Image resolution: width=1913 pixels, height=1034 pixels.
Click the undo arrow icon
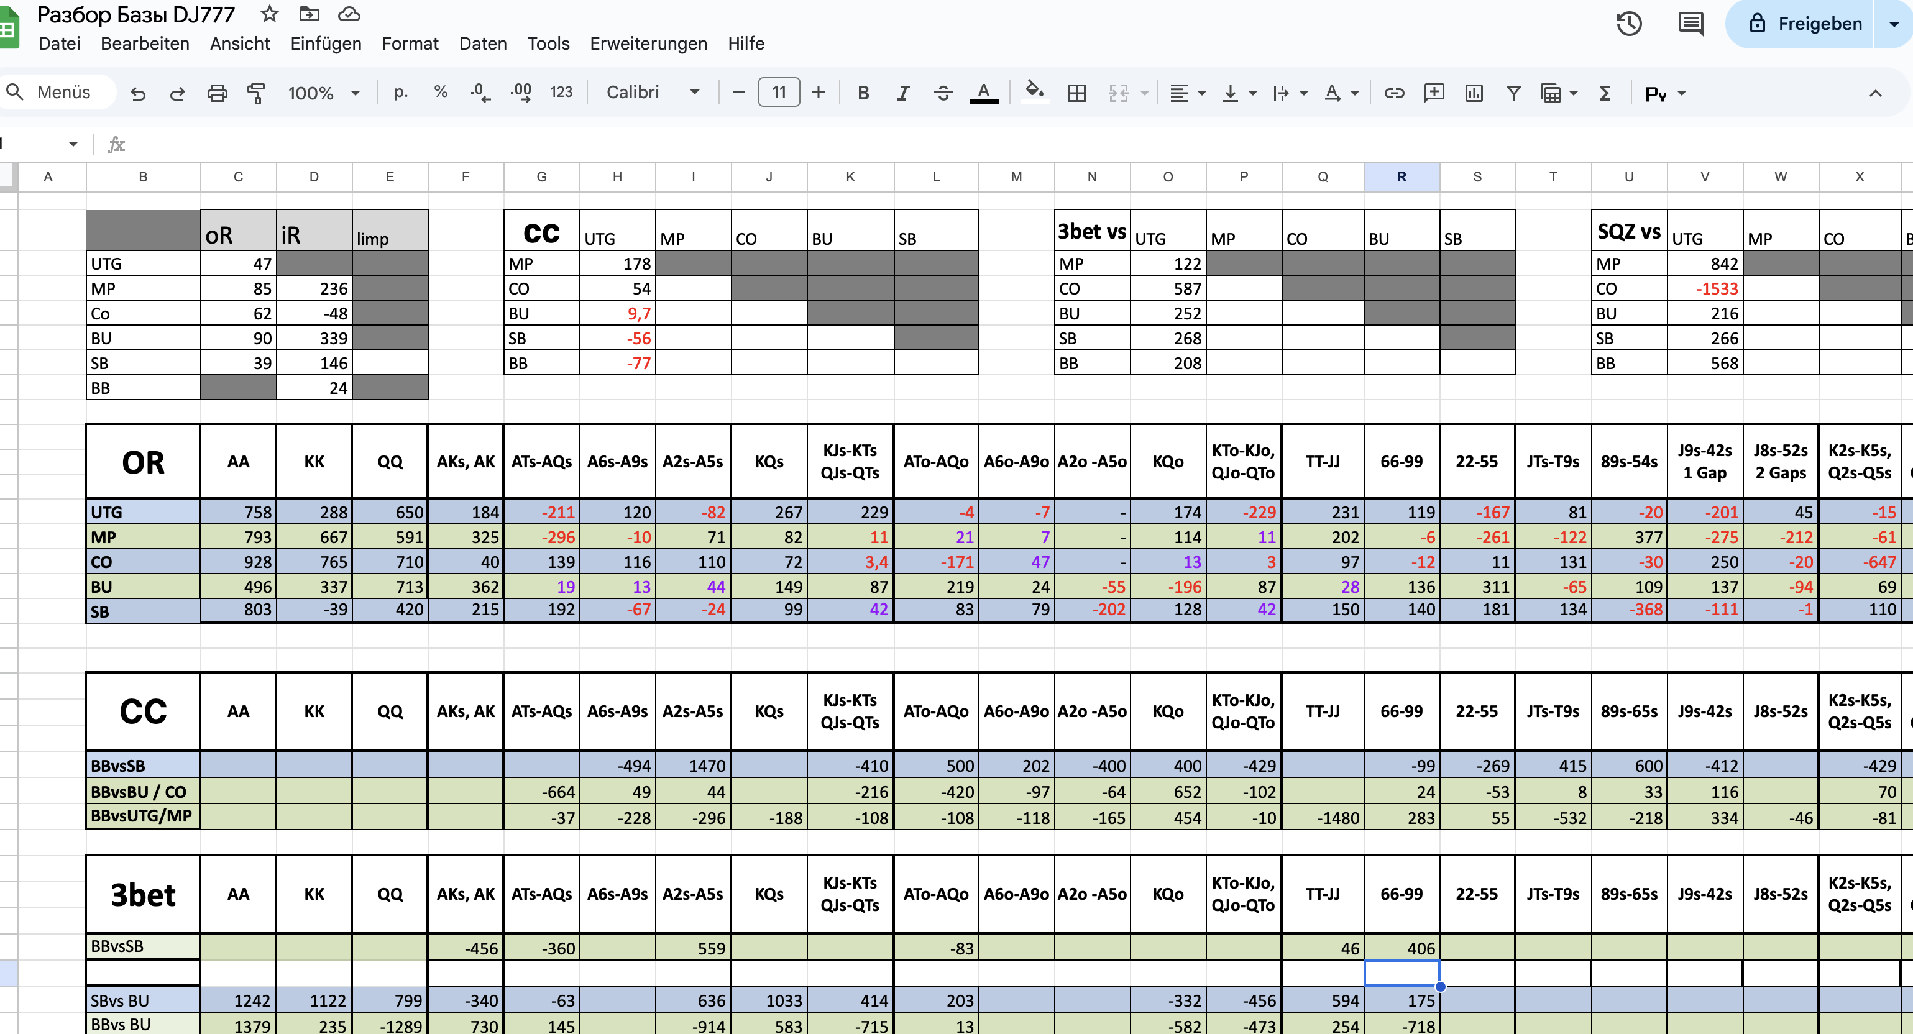tap(138, 93)
